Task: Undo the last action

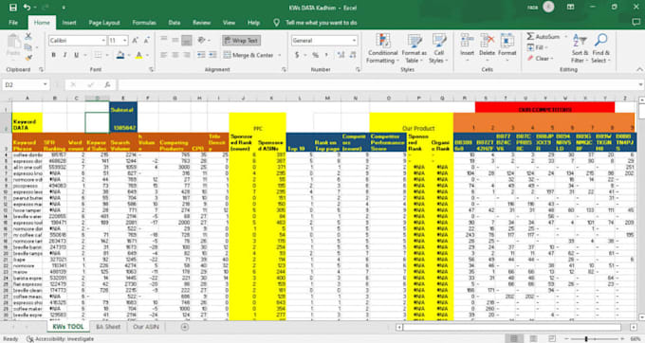Action: [x=27, y=8]
